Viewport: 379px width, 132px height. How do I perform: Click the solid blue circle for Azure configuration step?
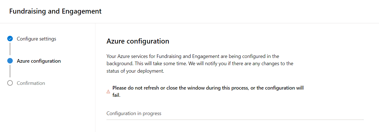pos(10,61)
